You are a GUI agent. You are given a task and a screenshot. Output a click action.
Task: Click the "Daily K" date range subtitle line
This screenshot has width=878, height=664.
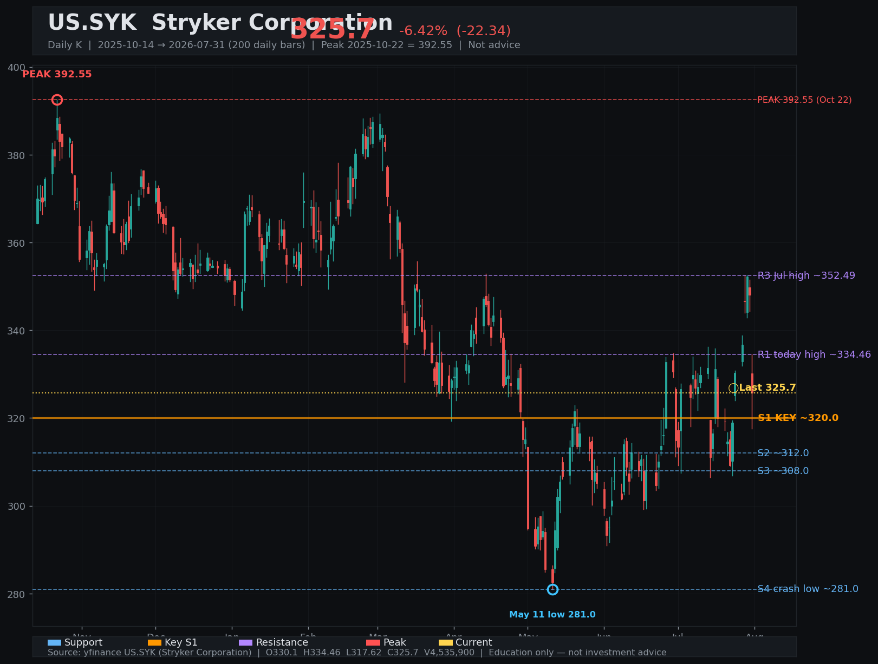click(x=284, y=45)
